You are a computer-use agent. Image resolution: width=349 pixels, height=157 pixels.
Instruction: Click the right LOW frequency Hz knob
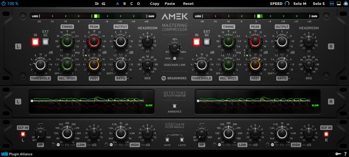click(x=228, y=133)
